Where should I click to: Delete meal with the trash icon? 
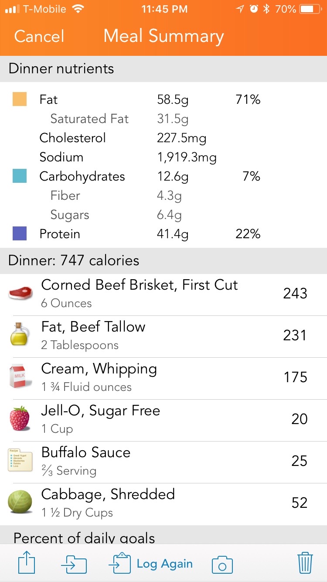(x=305, y=563)
